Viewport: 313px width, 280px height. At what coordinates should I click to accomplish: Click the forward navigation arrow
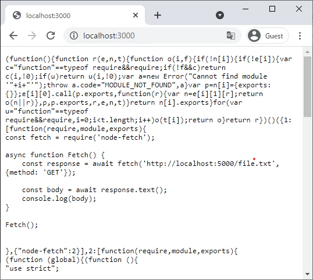32,36
